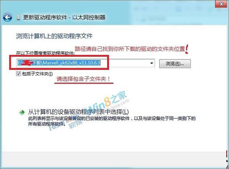Close the update driver dialog
229x169 pixels.
[221, 4]
